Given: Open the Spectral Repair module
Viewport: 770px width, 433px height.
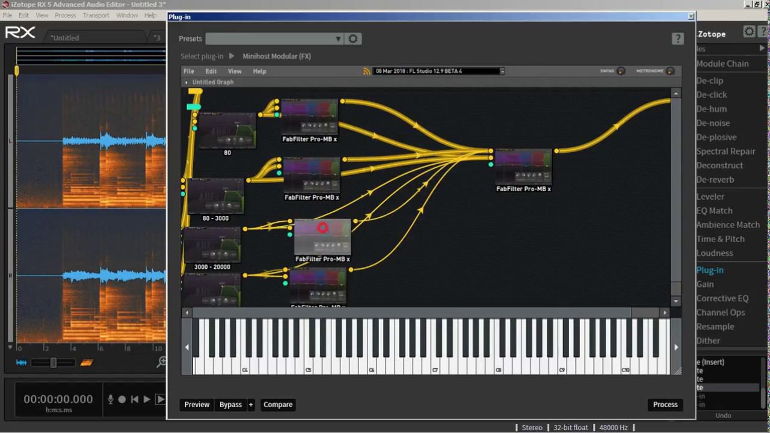Looking at the screenshot, I should point(725,152).
